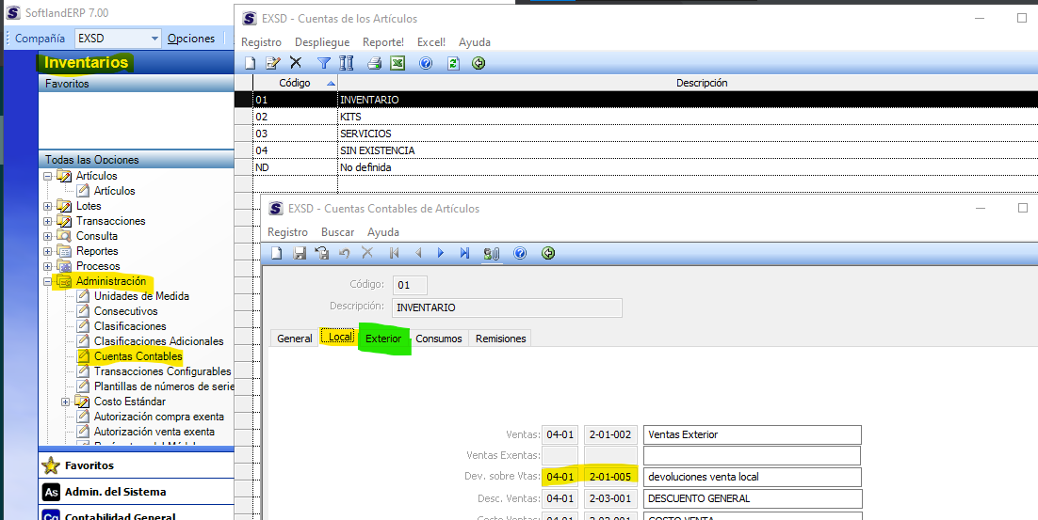Click the save-as copy icon beside the diskette
This screenshot has height=520, width=1038.
[322, 253]
